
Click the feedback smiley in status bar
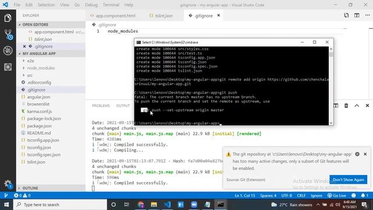click(354, 195)
